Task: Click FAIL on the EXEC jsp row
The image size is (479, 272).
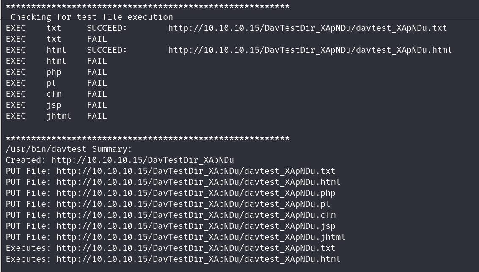Action: (97, 105)
